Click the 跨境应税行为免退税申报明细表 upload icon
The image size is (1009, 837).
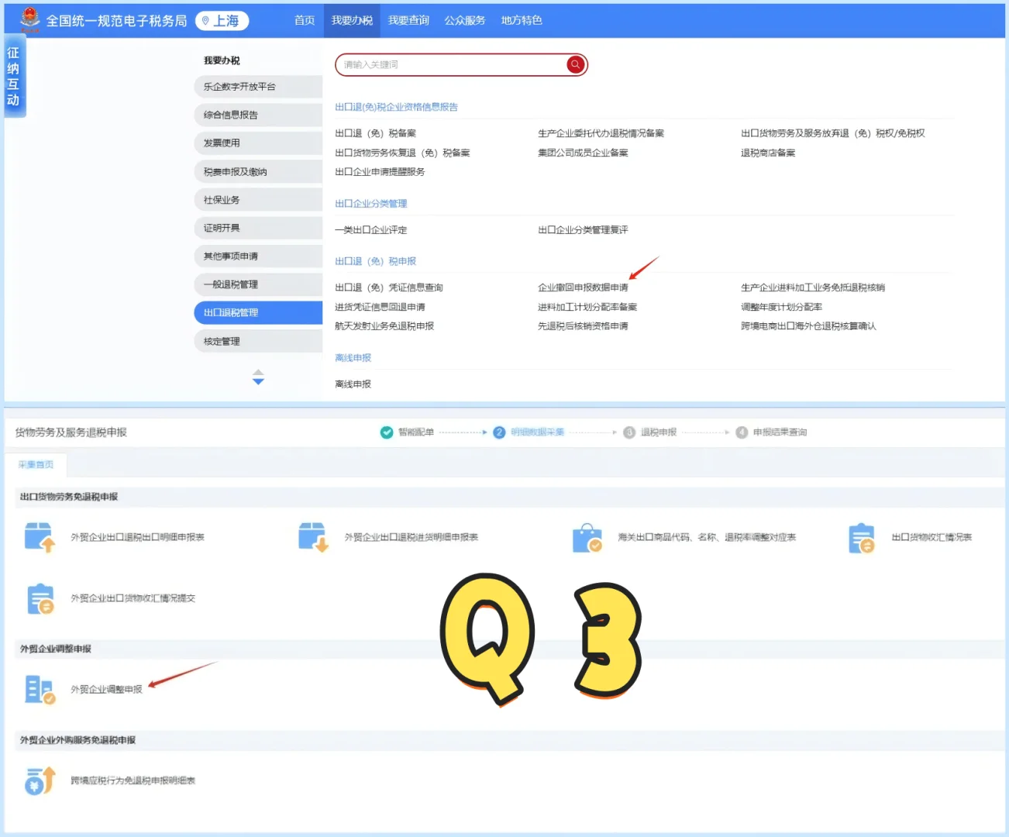coord(40,780)
